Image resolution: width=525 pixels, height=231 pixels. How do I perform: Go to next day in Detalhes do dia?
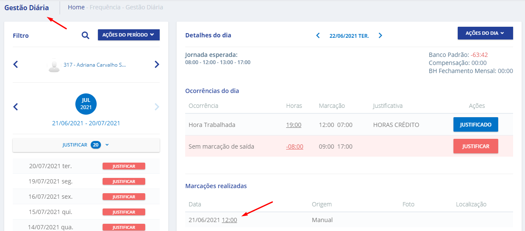pos(380,36)
